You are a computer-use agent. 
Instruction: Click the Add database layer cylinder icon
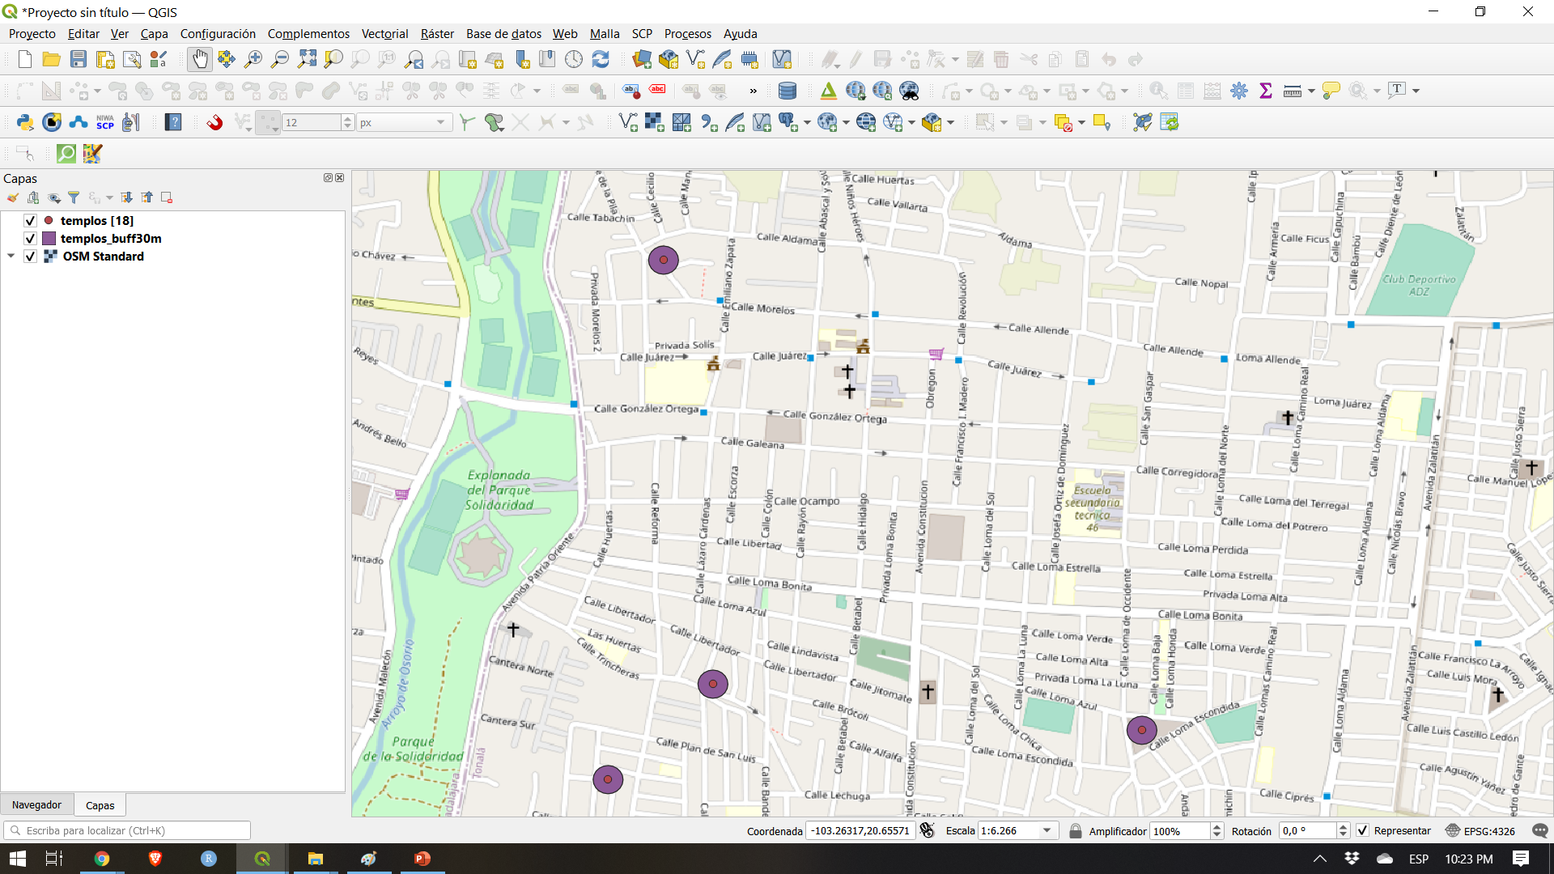[787, 91]
